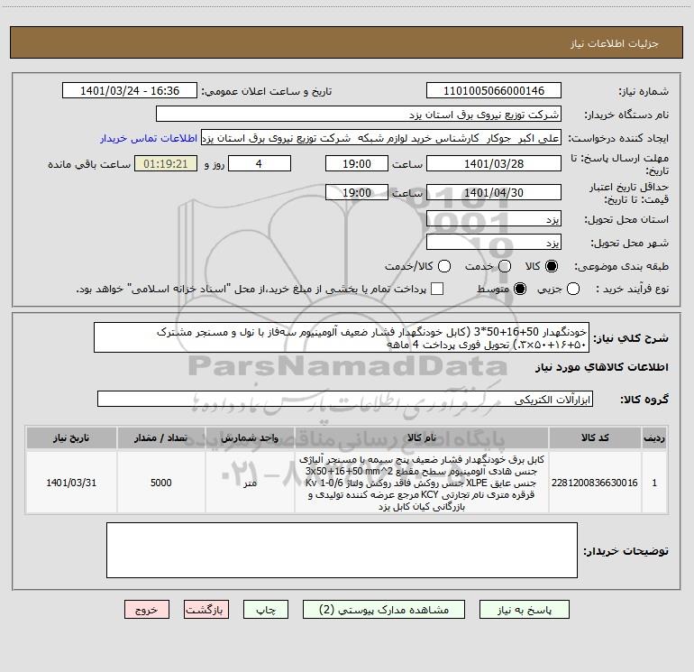
Task: Click the remaining time 01:19:21 field
Action: click(166, 163)
